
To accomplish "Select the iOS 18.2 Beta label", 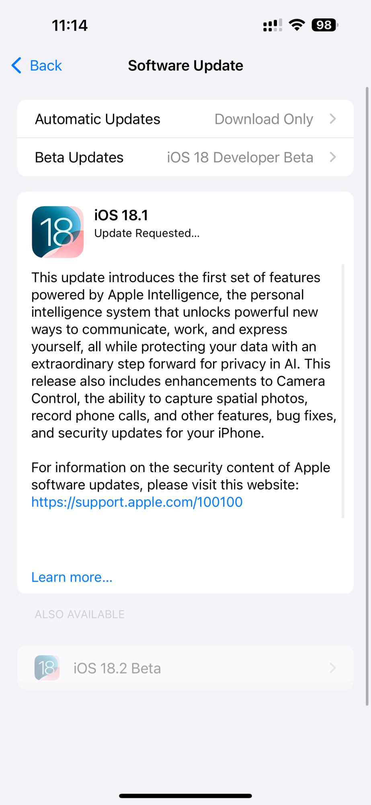I will point(117,668).
